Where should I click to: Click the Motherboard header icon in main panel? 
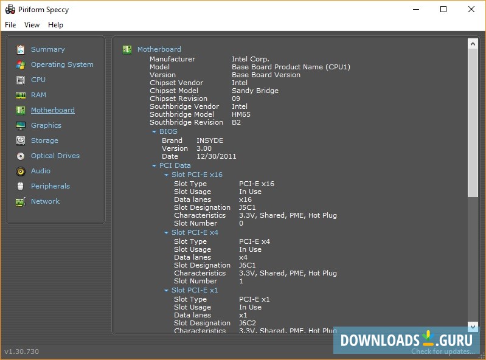tap(127, 50)
